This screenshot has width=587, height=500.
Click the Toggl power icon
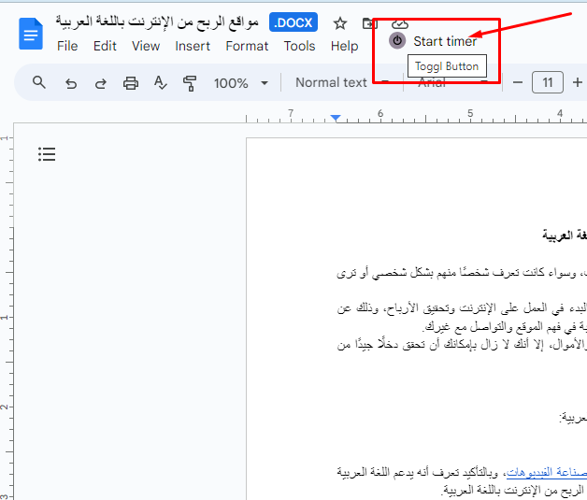(397, 40)
